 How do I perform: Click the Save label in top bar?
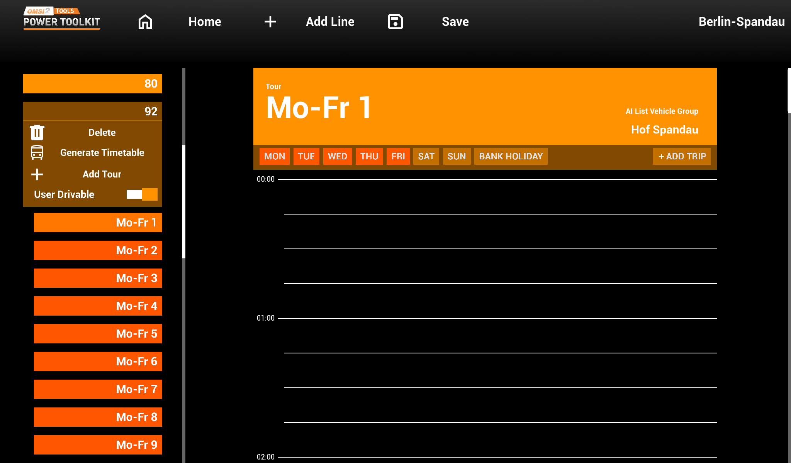click(x=455, y=22)
